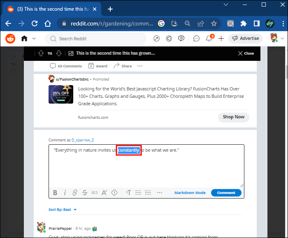Image resolution: width=288 pixels, height=238 pixels.
Task: Create post with the plus icon
Action: [x=221, y=39]
